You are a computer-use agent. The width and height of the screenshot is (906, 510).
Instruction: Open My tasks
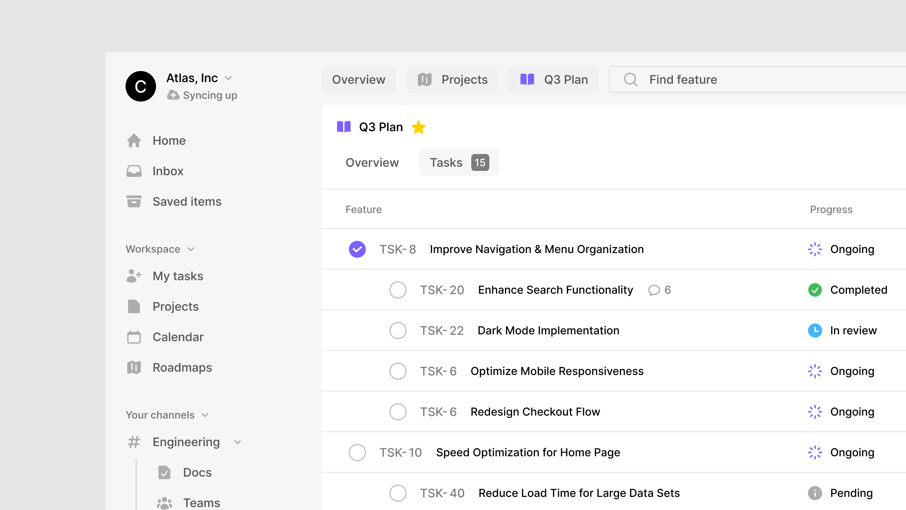click(178, 276)
